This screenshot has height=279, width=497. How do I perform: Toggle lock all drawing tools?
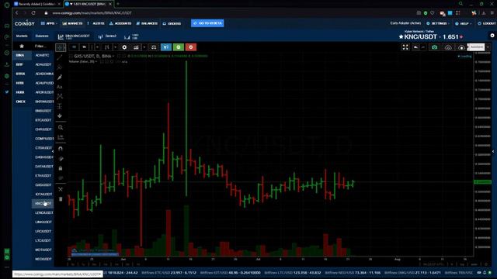tap(61, 168)
